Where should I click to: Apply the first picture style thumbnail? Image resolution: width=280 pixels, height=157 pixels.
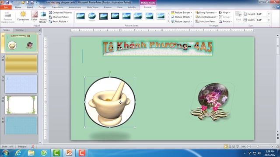(x=80, y=16)
